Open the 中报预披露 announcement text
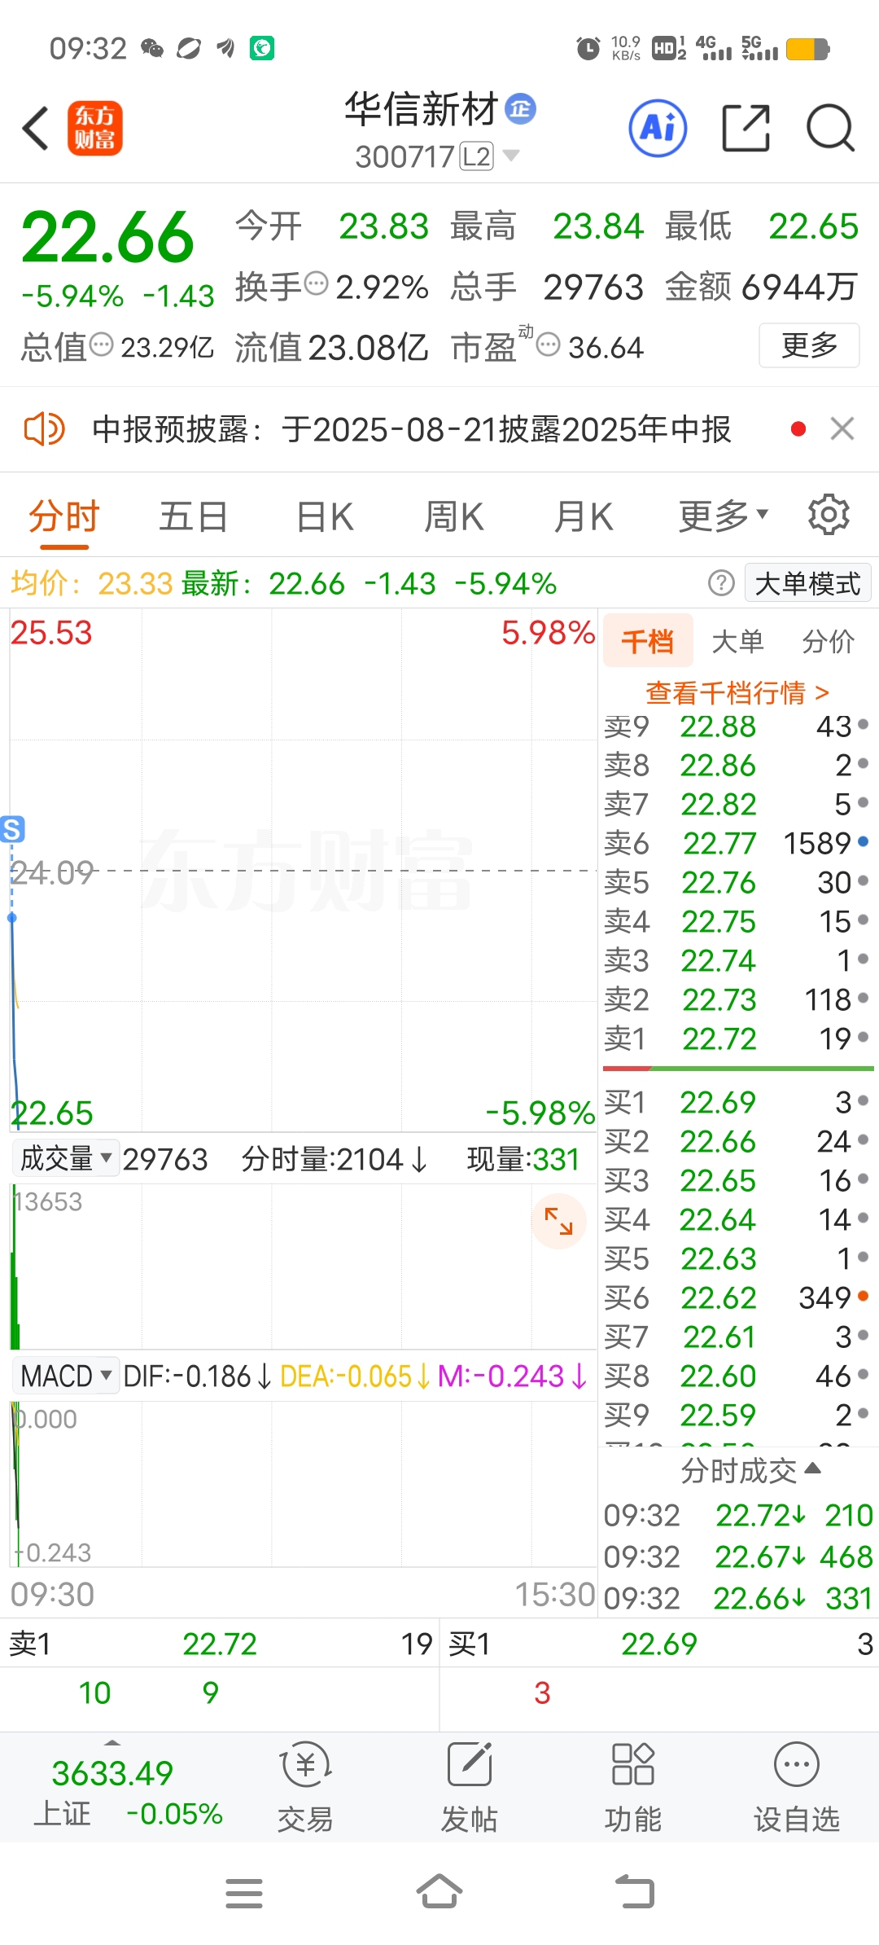The width and height of the screenshot is (879, 1945). coord(412,429)
